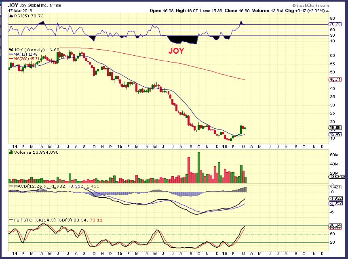Viewport: 348px width, 259px height.
Task: Click the Low 15.36 value
Action: [211, 10]
